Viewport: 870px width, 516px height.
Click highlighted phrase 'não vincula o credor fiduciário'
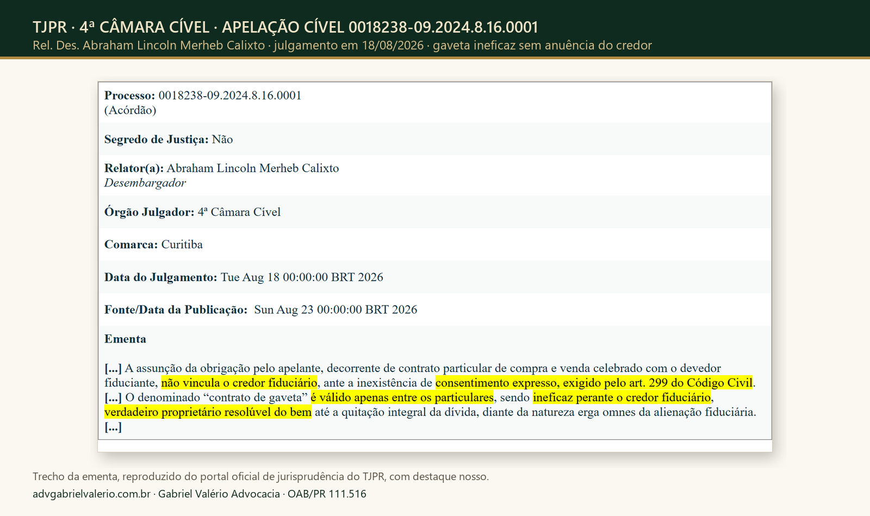[x=239, y=383]
